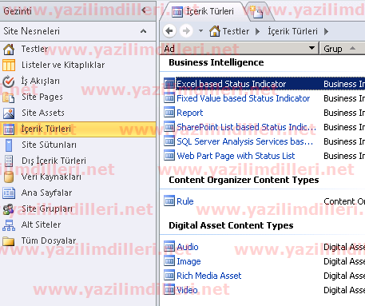Open Site Pages in navigation
This screenshot has height=306, width=365.
42,97
